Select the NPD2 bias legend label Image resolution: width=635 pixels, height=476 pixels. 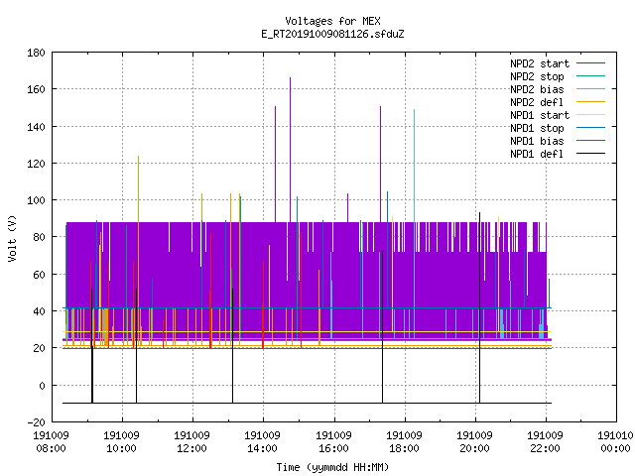[x=537, y=89]
